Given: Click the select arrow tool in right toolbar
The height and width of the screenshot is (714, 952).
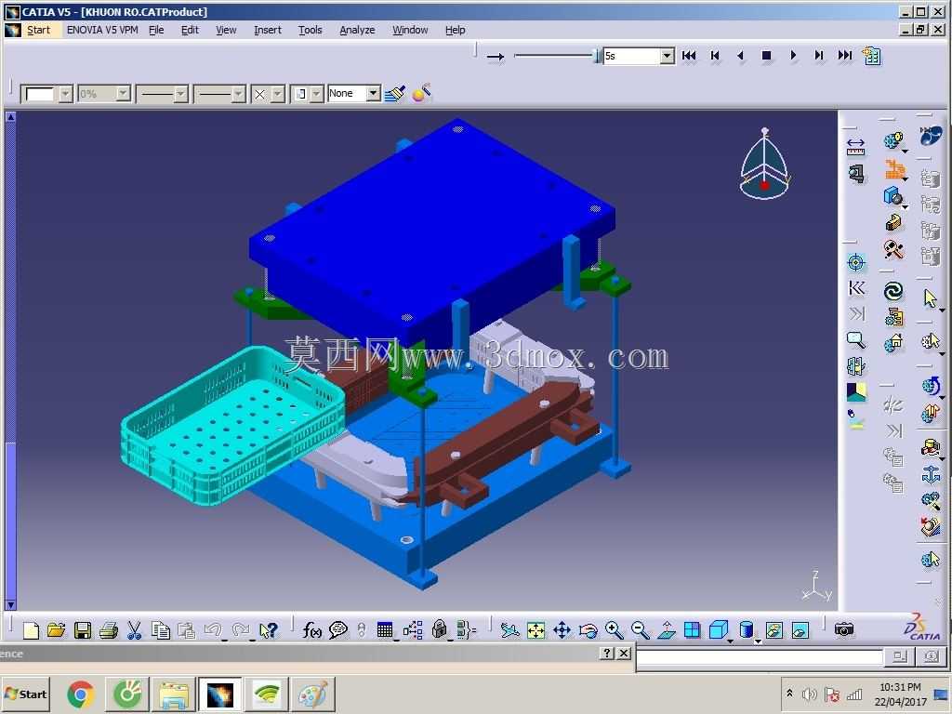Looking at the screenshot, I should tap(930, 297).
